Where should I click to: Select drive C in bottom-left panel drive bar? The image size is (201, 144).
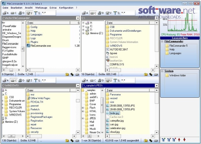pyautogui.click(x=14, y=80)
